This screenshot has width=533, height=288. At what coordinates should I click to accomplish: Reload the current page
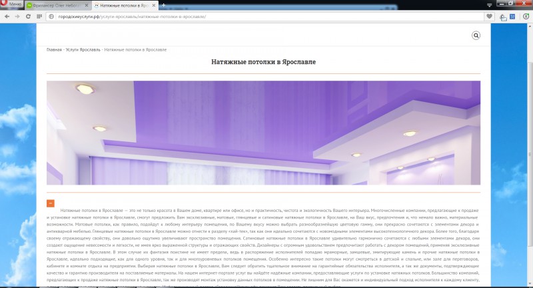[28, 16]
